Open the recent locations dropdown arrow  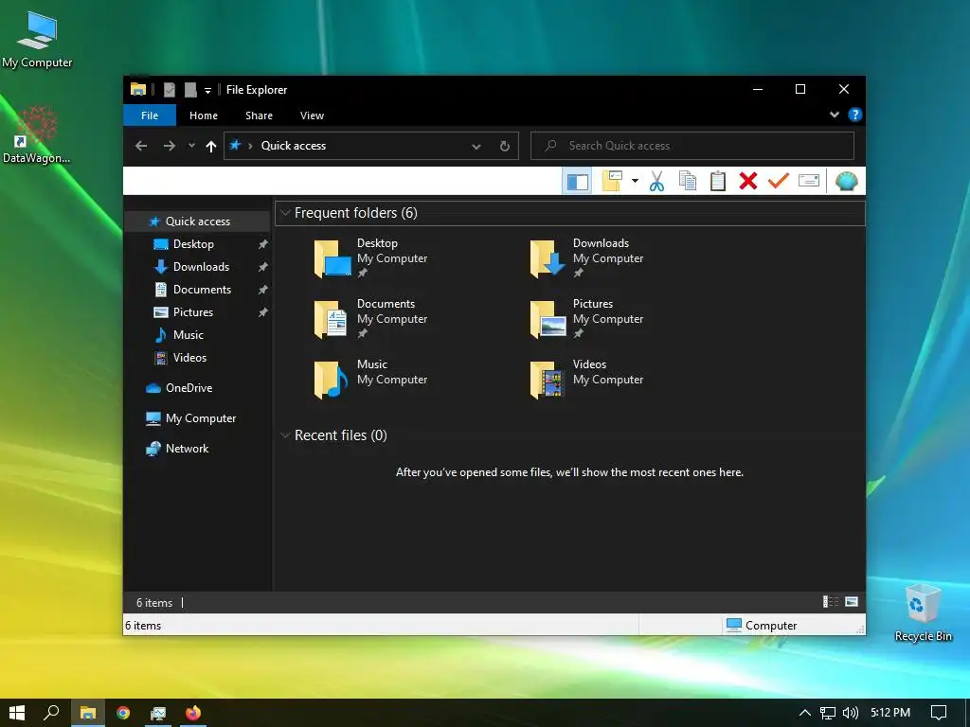tap(191, 146)
